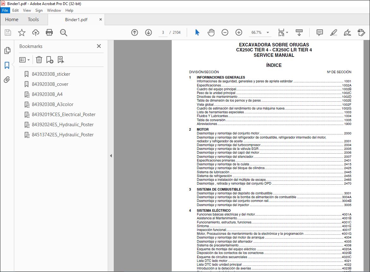Open bookmark 84392030B_A3color
Screen dimensions: 370x272
click(53, 104)
